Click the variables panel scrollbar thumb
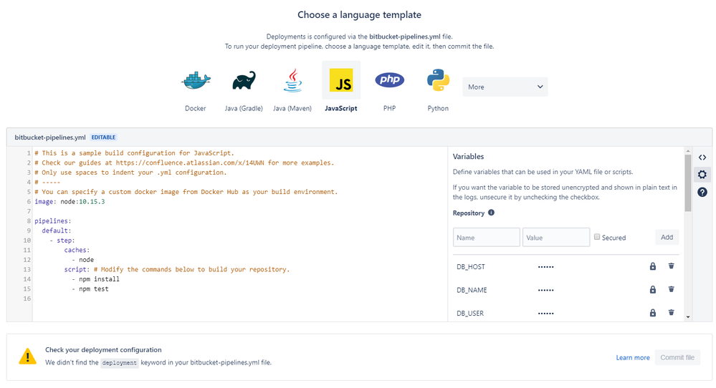This screenshot has height=388, width=716. point(687,183)
